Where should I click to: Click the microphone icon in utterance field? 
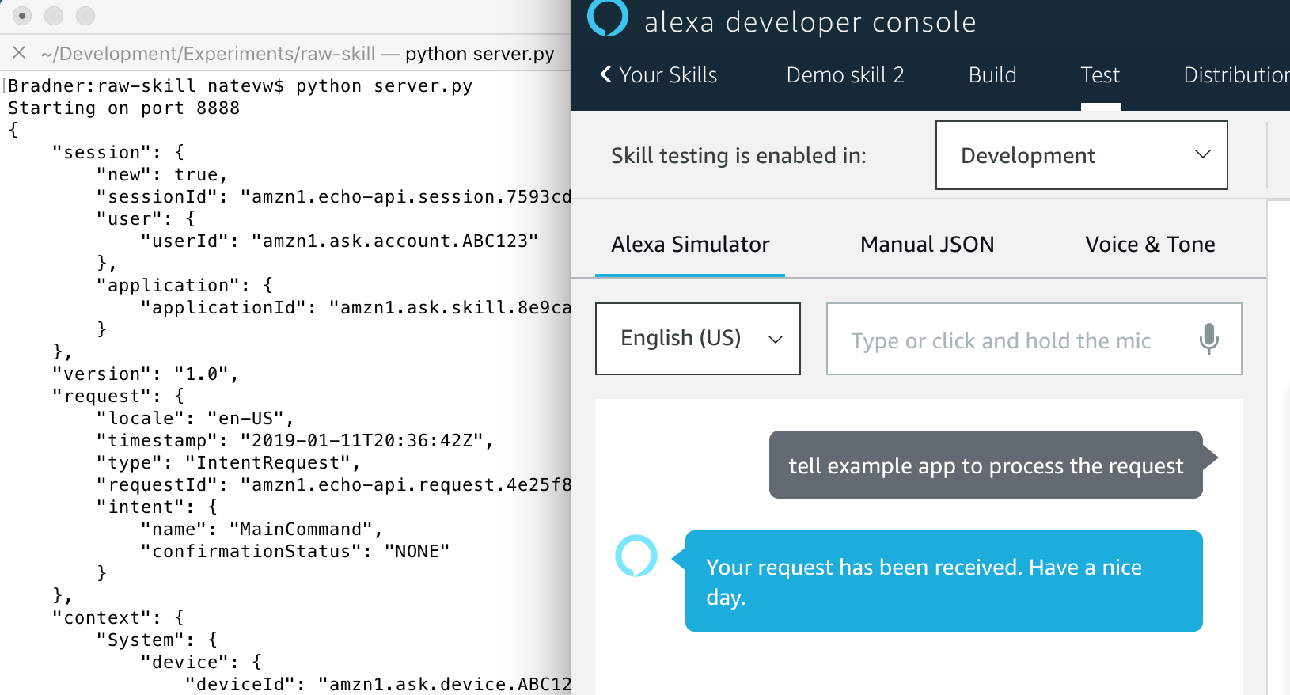[x=1208, y=339]
